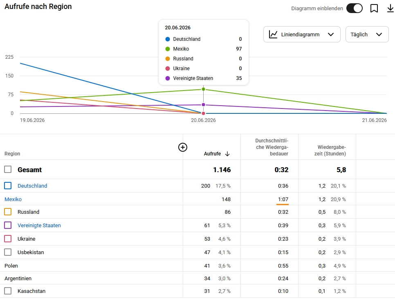Click the orange Russland legend dot in tooltip
395x299 pixels.
point(168,59)
